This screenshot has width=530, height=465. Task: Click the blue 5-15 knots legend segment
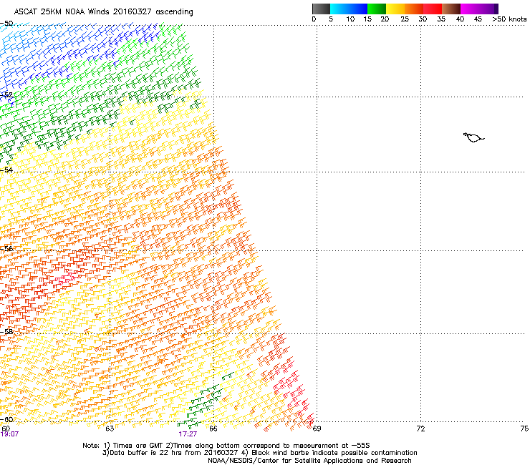point(349,9)
